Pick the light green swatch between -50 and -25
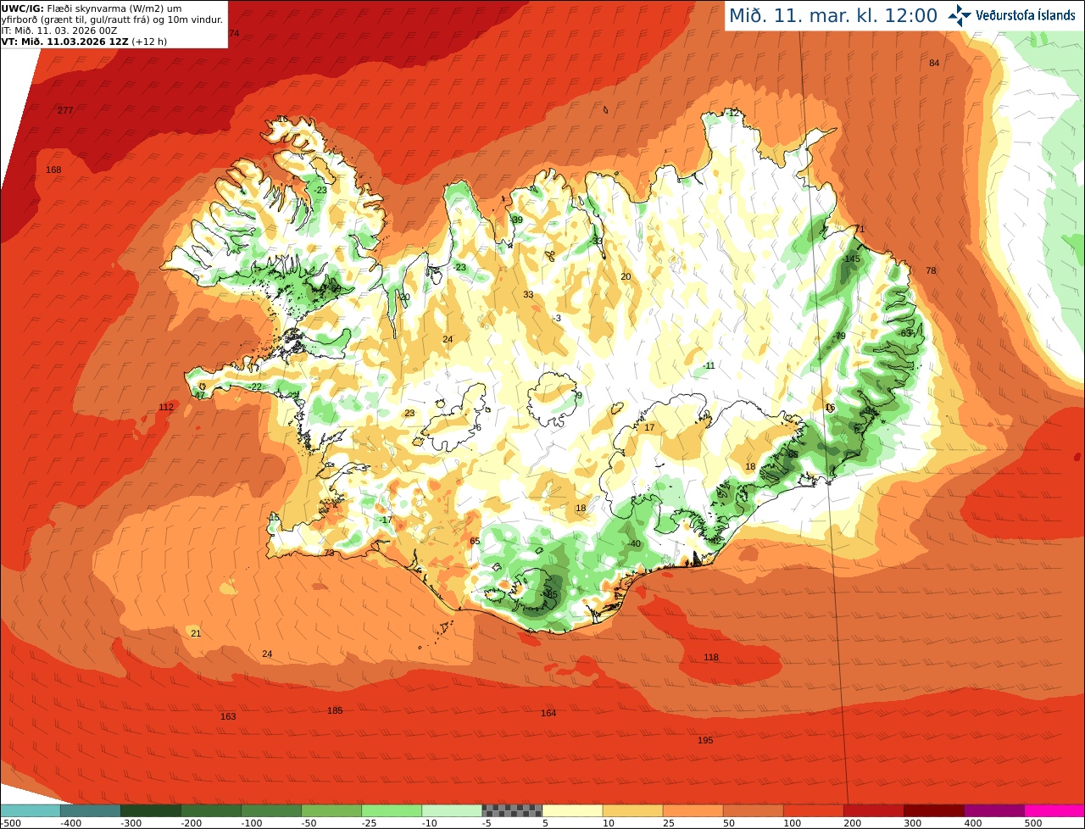The image size is (1085, 829). click(331, 810)
